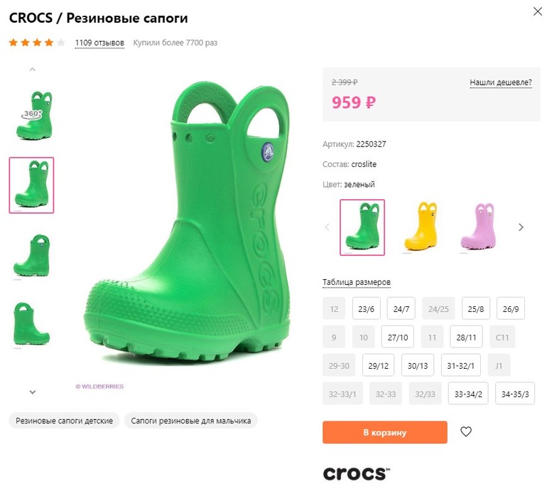This screenshot has width=547, height=496.
Task: Show previous colors with left arrow
Action: point(327,227)
